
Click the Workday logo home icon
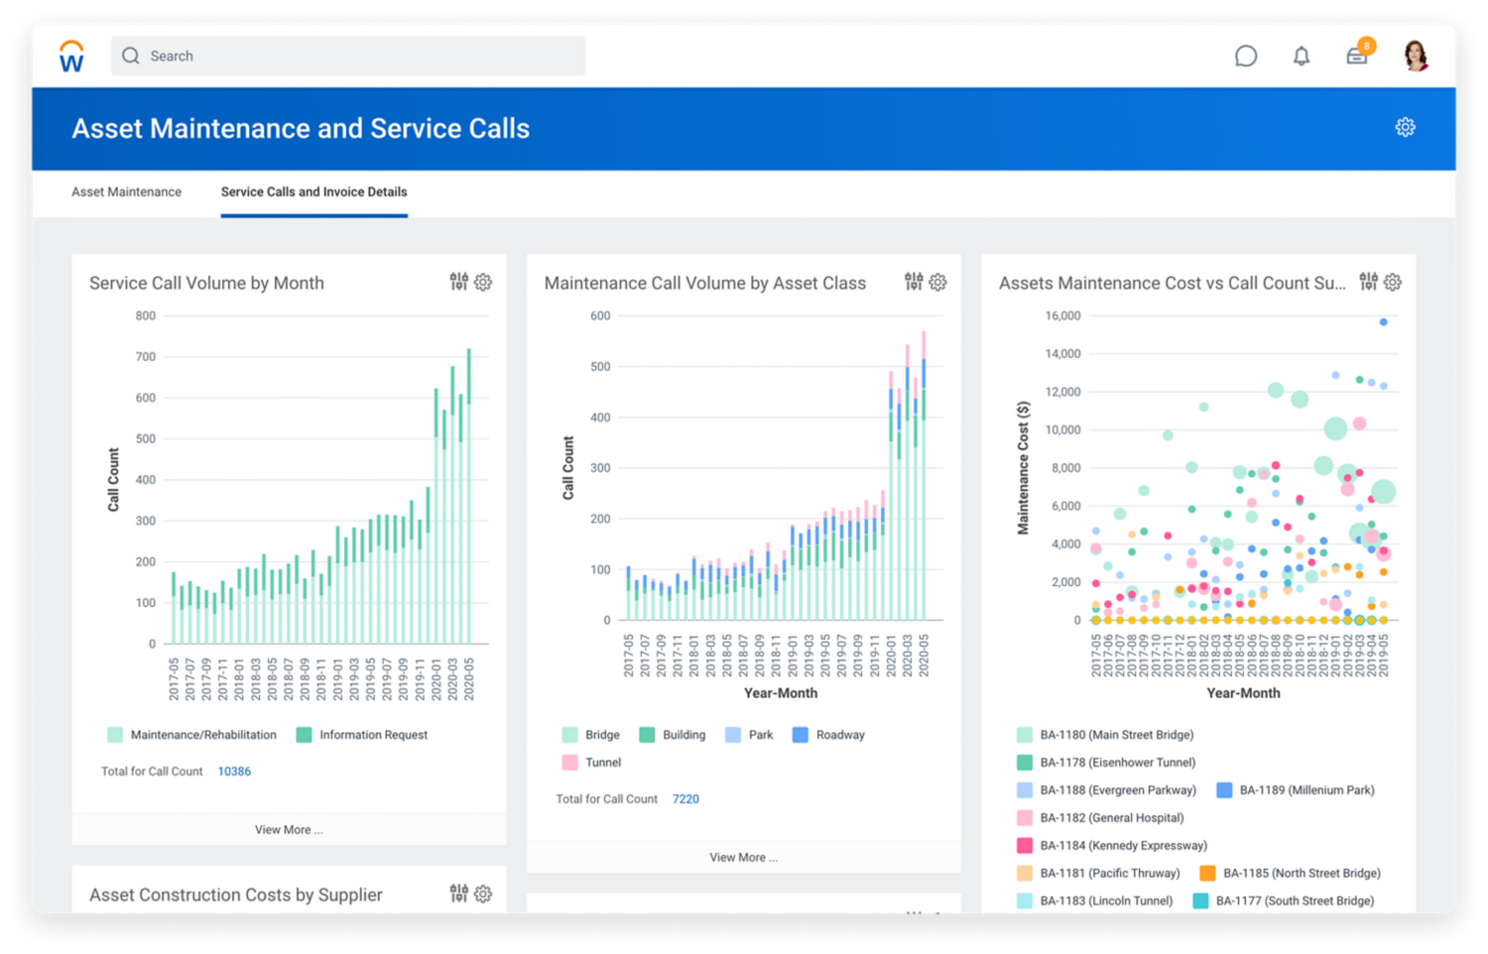click(x=71, y=57)
